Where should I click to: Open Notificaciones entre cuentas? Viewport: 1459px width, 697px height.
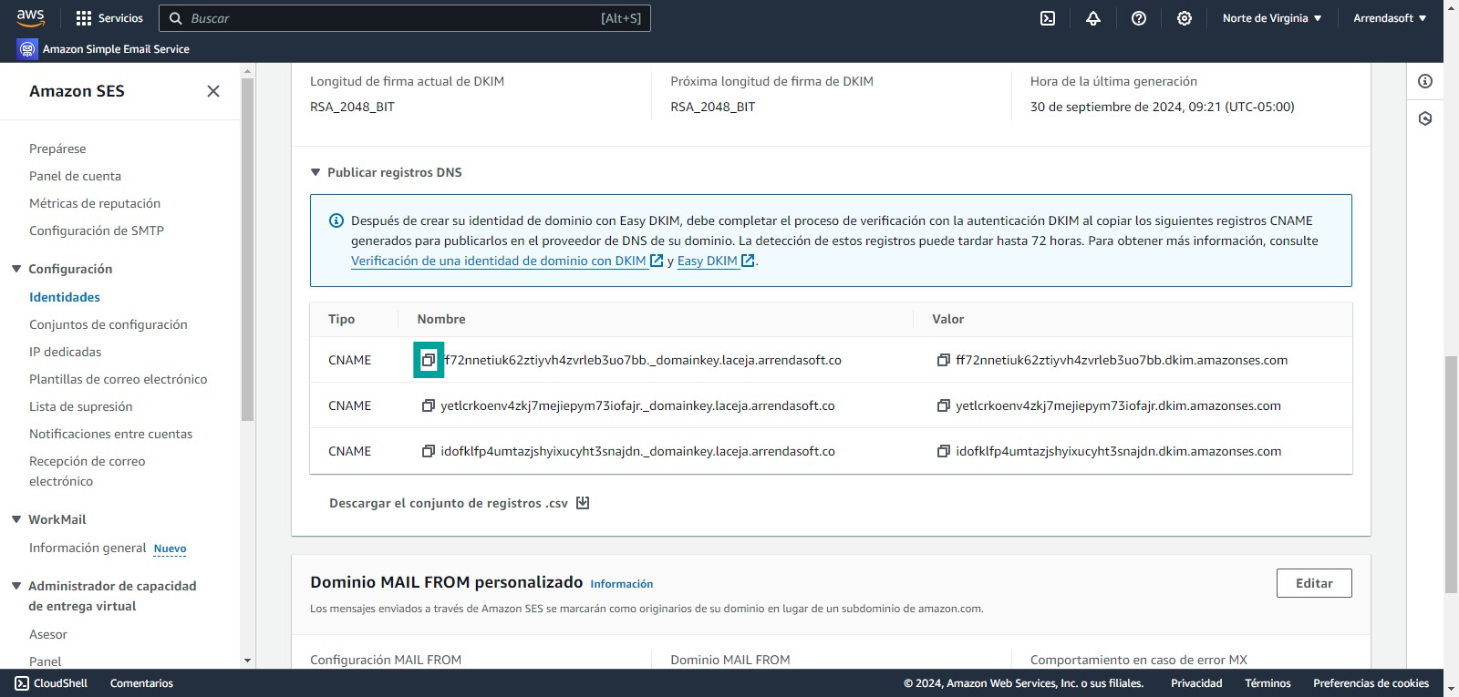pos(111,434)
